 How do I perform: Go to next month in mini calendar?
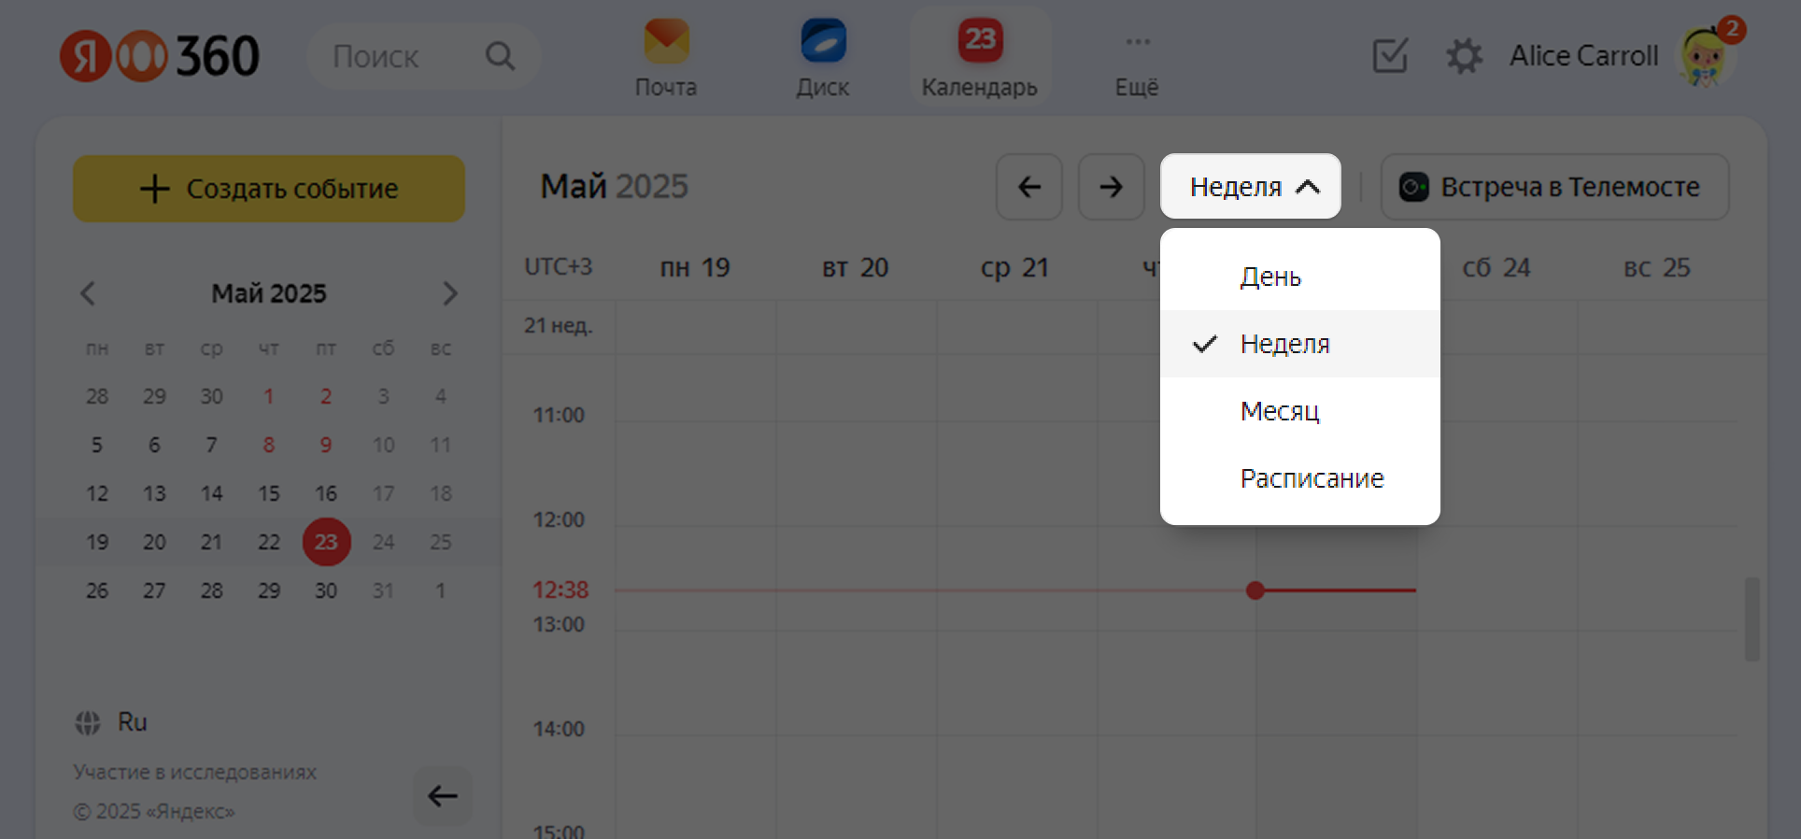click(450, 293)
